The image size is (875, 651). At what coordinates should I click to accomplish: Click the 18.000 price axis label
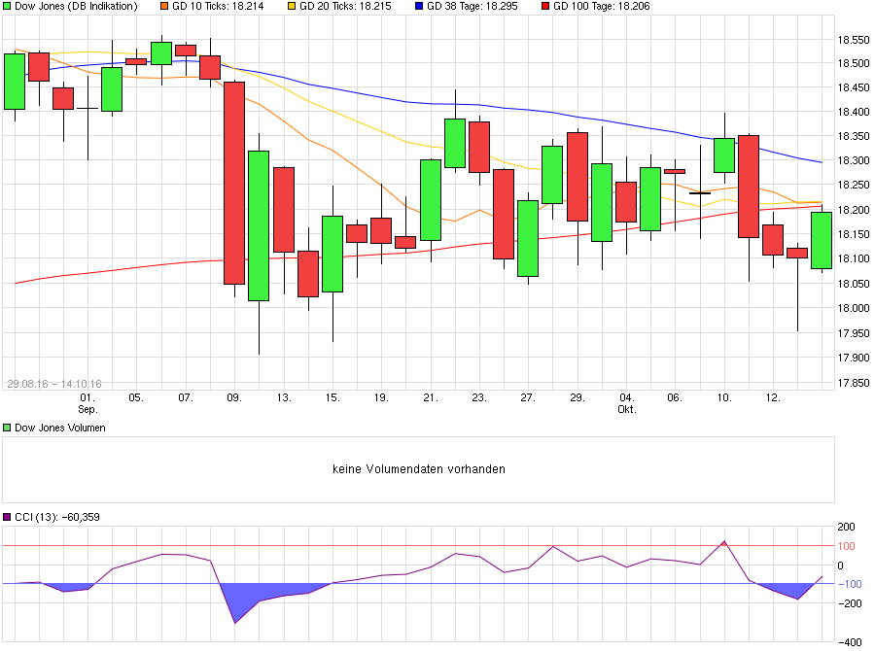coord(854,308)
